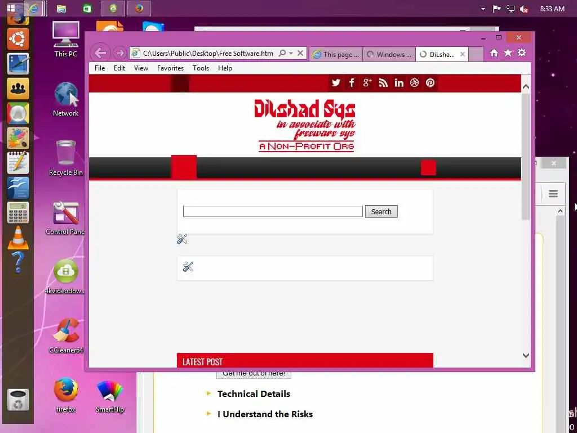
Task: Click the VLC cone icon in dock
Action: click(x=18, y=237)
